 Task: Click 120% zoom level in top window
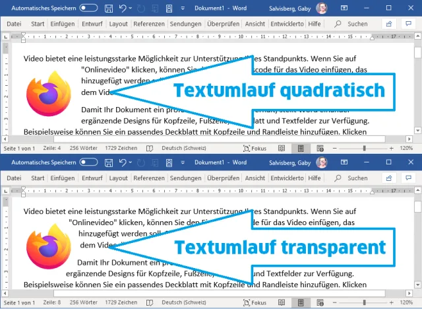[406, 148]
